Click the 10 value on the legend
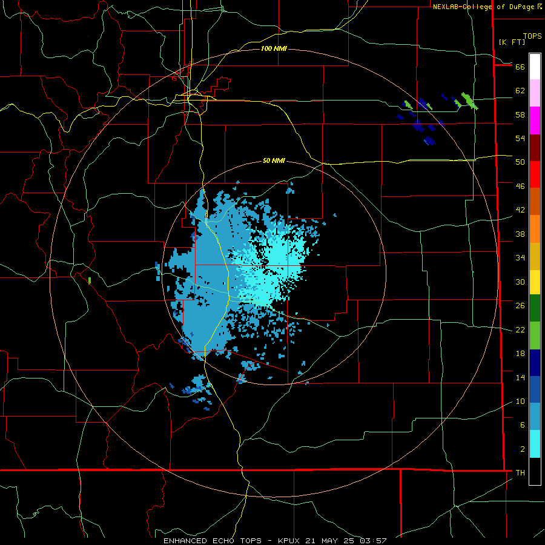 (x=520, y=401)
